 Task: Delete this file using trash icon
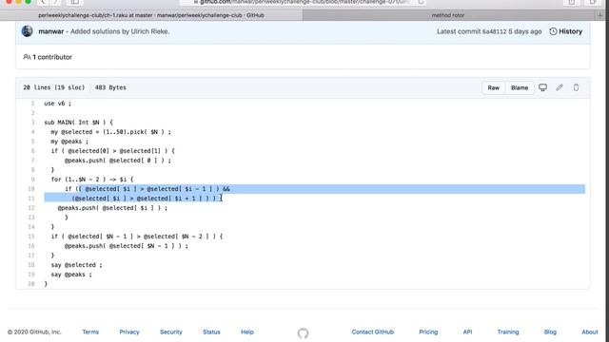[x=576, y=87]
